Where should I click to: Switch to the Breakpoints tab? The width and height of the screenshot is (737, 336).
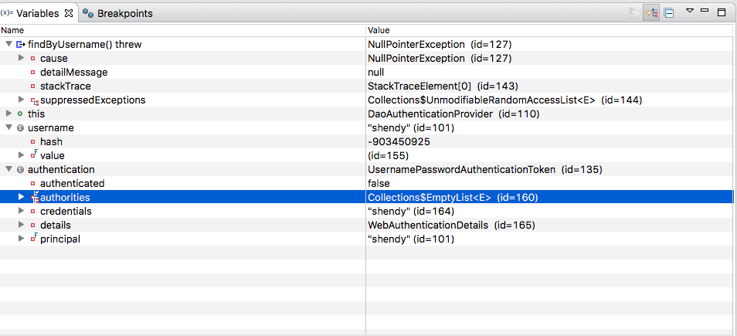pyautogui.click(x=117, y=13)
